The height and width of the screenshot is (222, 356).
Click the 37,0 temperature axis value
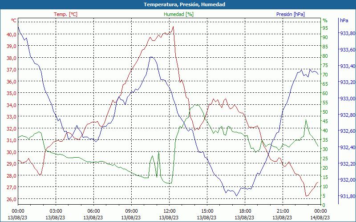12,70
